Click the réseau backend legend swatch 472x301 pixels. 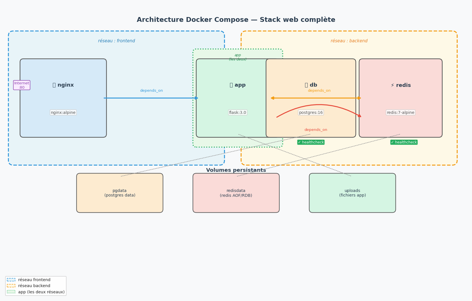click(11, 286)
